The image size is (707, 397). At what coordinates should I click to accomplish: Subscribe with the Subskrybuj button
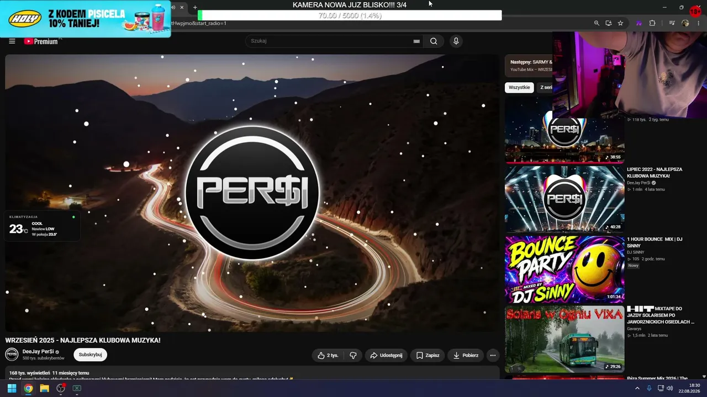pos(90,355)
